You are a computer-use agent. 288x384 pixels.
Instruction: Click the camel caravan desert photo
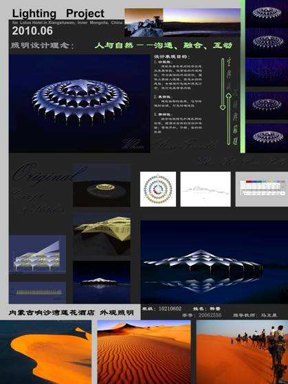(242, 352)
